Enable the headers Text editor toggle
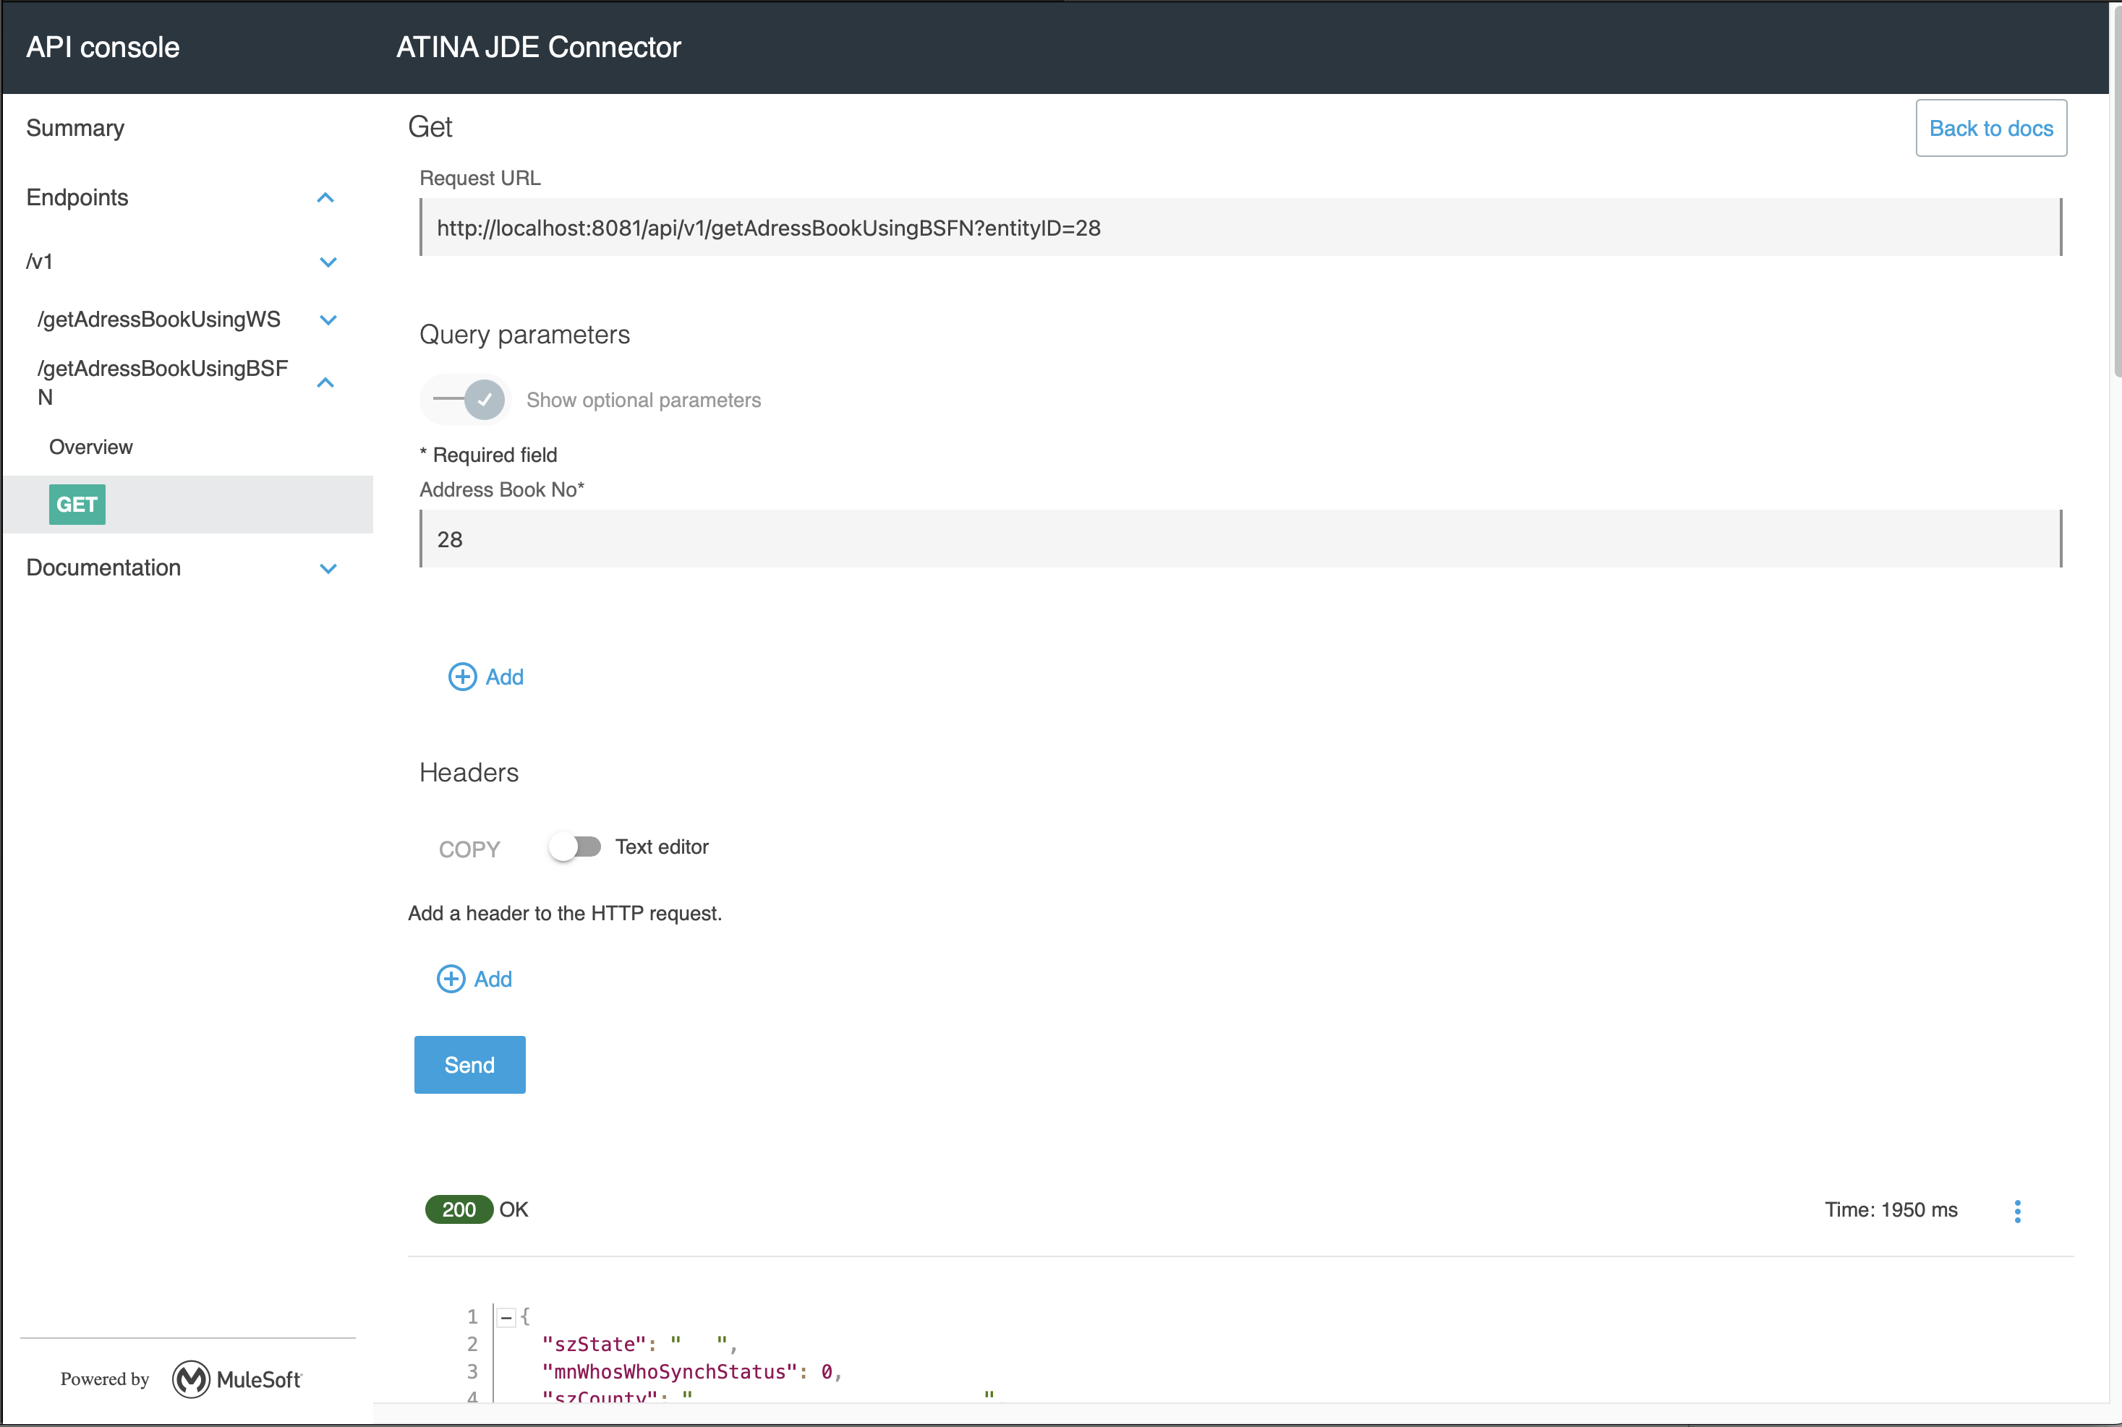The width and height of the screenshot is (2122, 1427). click(x=574, y=847)
